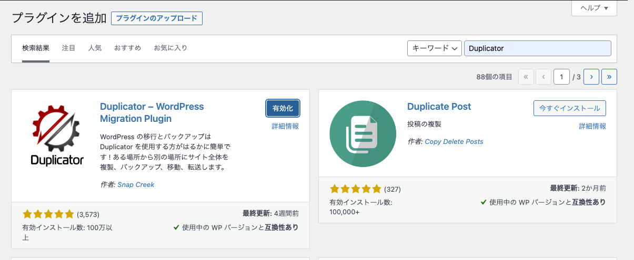This screenshot has height=260, width=634.
Task: Open the キーワード search type dropdown
Action: [x=435, y=48]
